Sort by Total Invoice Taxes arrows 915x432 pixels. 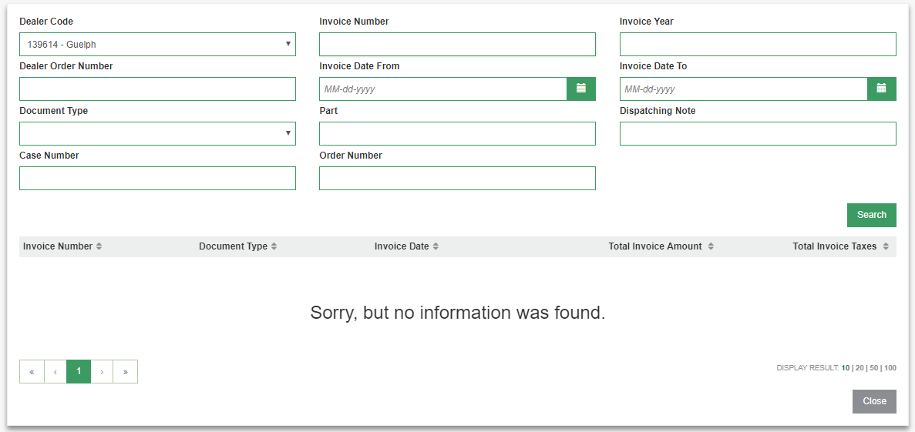tap(886, 246)
